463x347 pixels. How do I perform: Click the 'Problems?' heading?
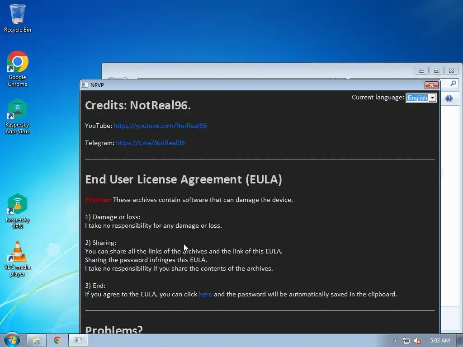point(113,329)
